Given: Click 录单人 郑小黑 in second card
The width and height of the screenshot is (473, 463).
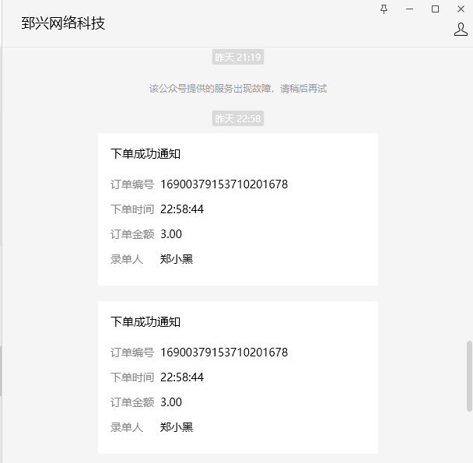Looking at the screenshot, I should point(177,427).
